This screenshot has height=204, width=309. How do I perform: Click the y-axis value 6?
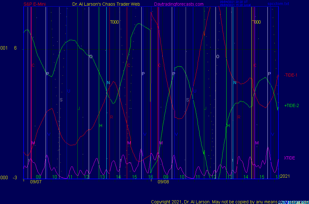15,48
